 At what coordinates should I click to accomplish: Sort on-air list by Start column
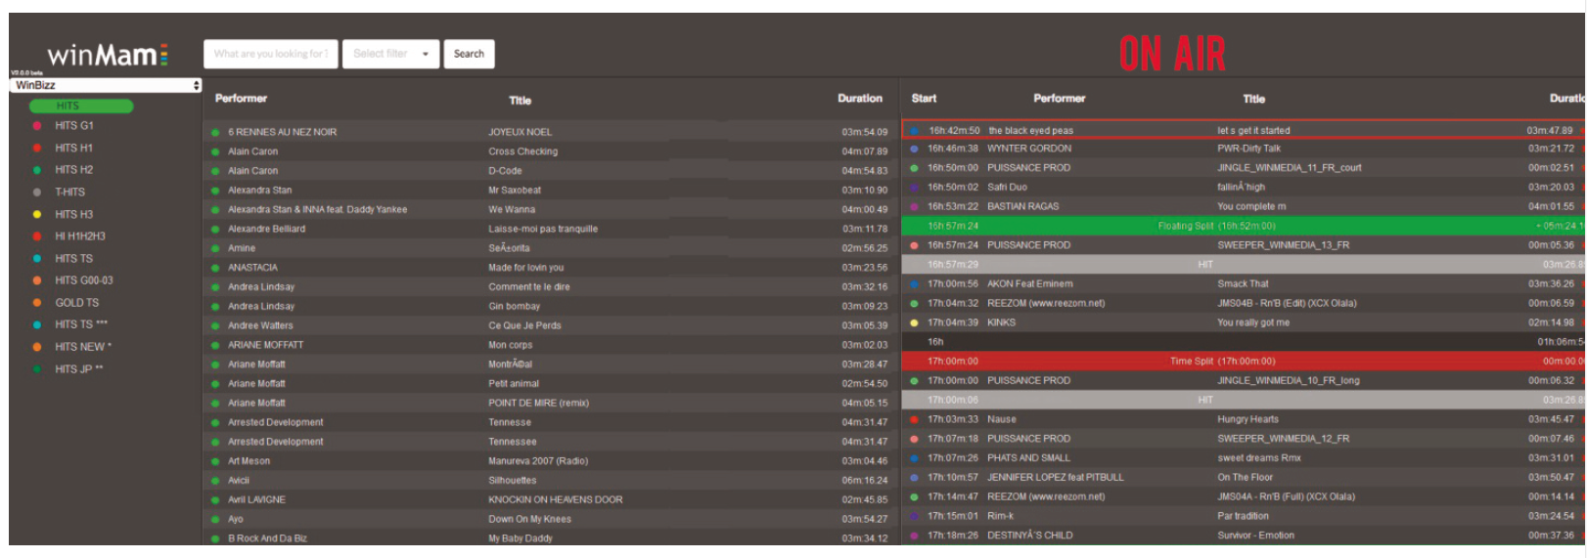(x=924, y=99)
